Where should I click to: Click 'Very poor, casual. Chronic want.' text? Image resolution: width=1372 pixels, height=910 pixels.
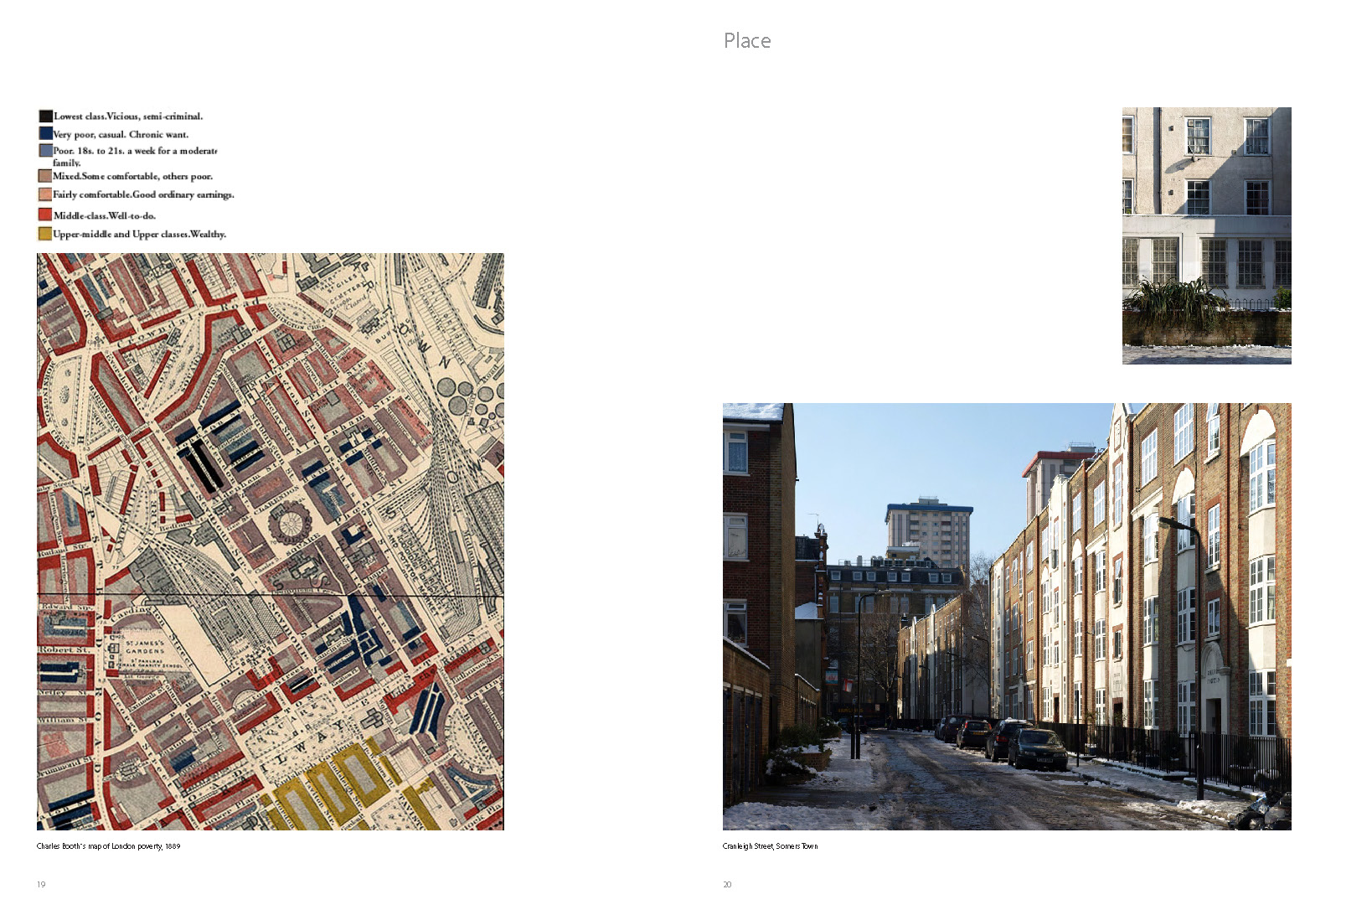point(121,134)
